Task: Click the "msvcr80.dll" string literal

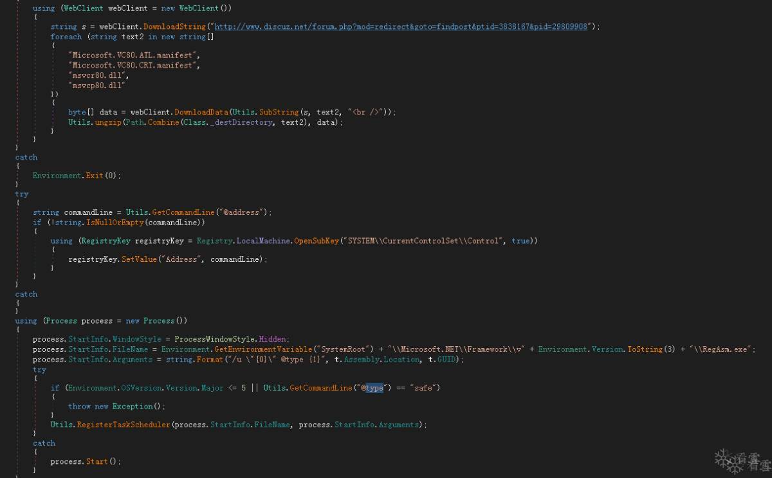Action: pos(96,75)
